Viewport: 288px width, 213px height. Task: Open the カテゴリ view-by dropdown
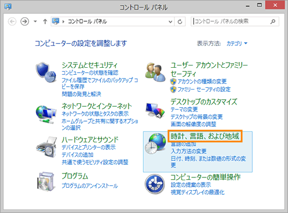click(237, 44)
